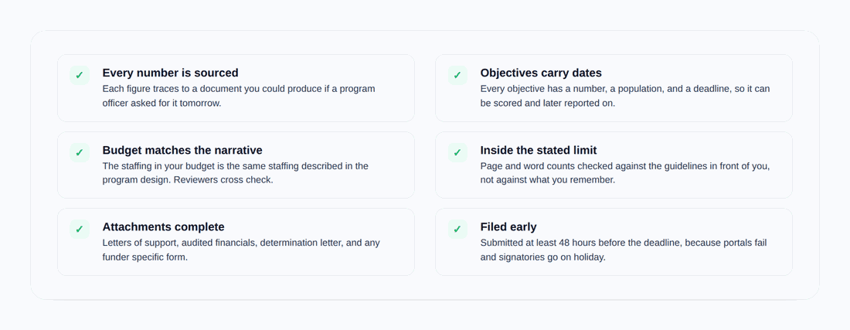Click text about signatories going on holiday

(542, 257)
